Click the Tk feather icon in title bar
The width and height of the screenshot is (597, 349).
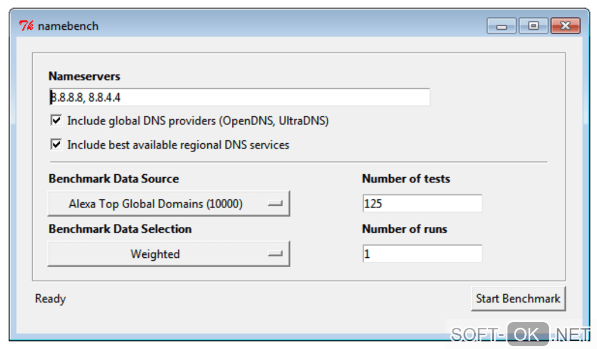(x=26, y=26)
